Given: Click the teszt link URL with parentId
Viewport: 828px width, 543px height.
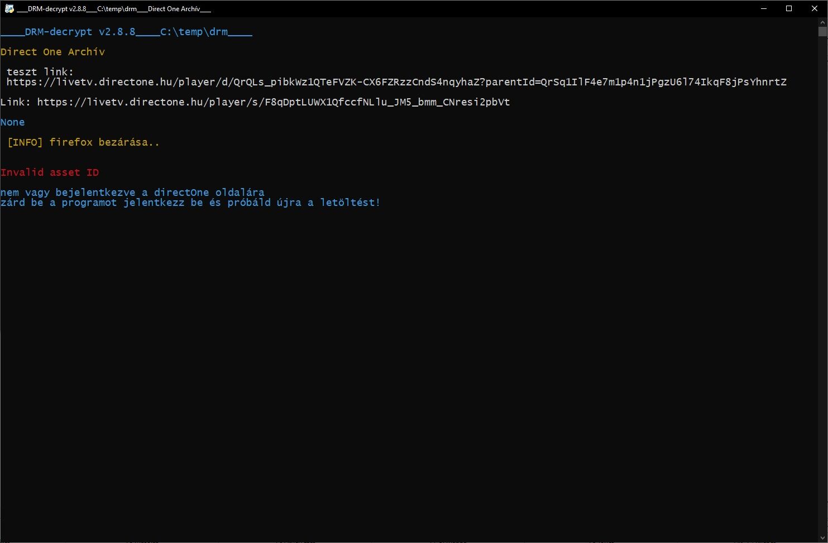Looking at the screenshot, I should tap(396, 82).
